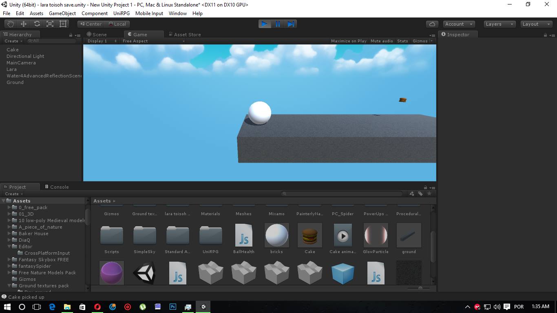Open the Layout dropdown
This screenshot has height=313, width=557.
point(537,24)
